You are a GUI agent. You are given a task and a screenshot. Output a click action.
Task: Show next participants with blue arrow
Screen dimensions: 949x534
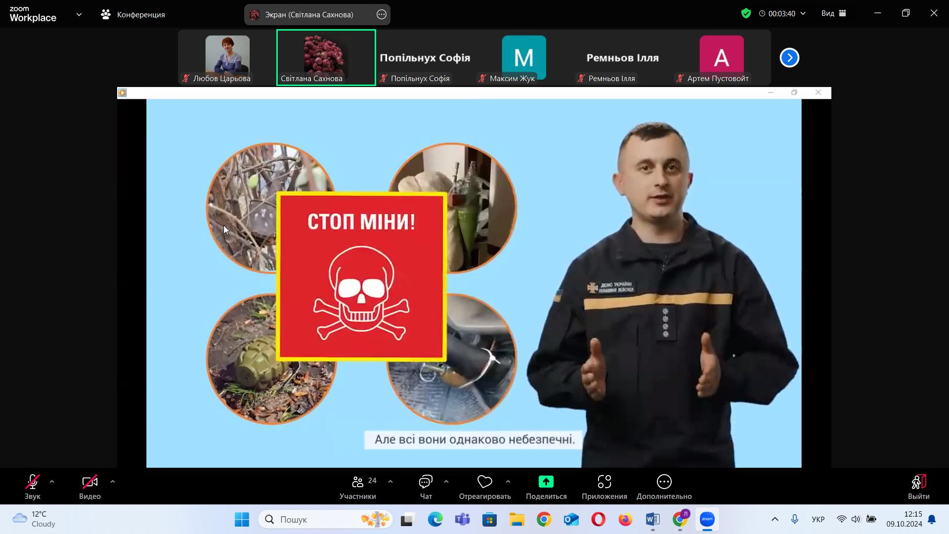coord(789,58)
